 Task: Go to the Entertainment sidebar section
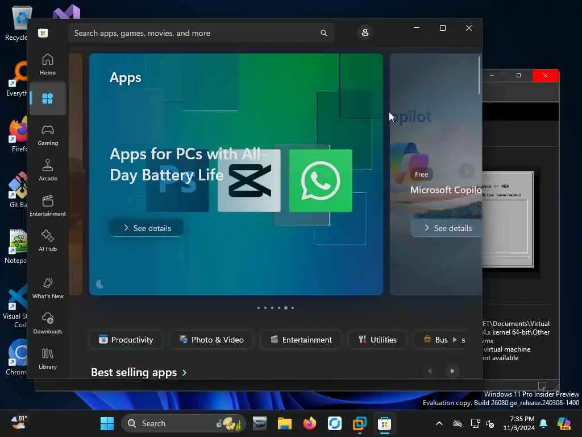click(x=48, y=205)
